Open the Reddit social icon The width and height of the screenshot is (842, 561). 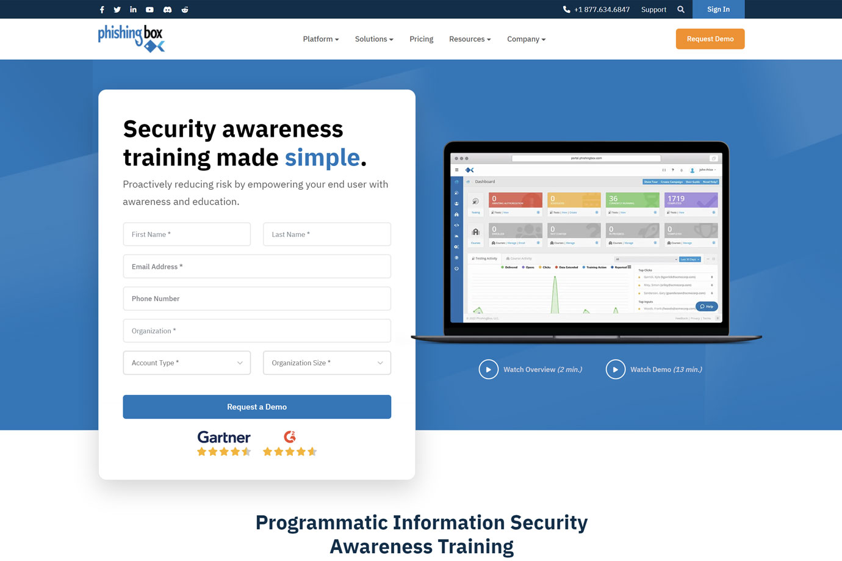click(x=185, y=9)
